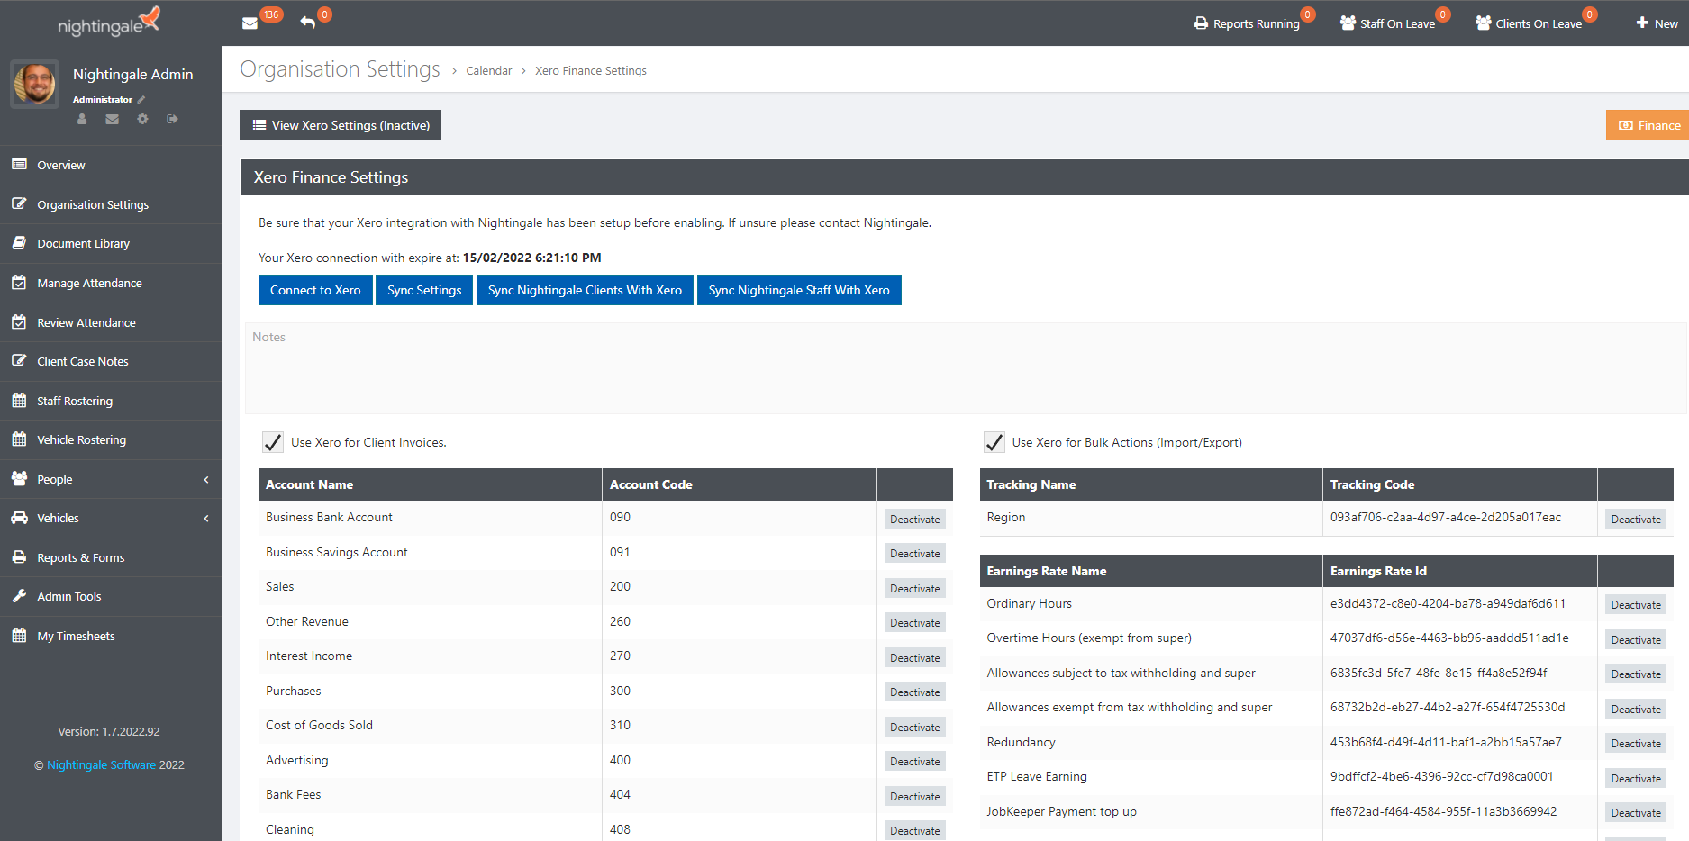Deactivate the Other Revenue account
The image size is (1689, 841).
tap(915, 623)
